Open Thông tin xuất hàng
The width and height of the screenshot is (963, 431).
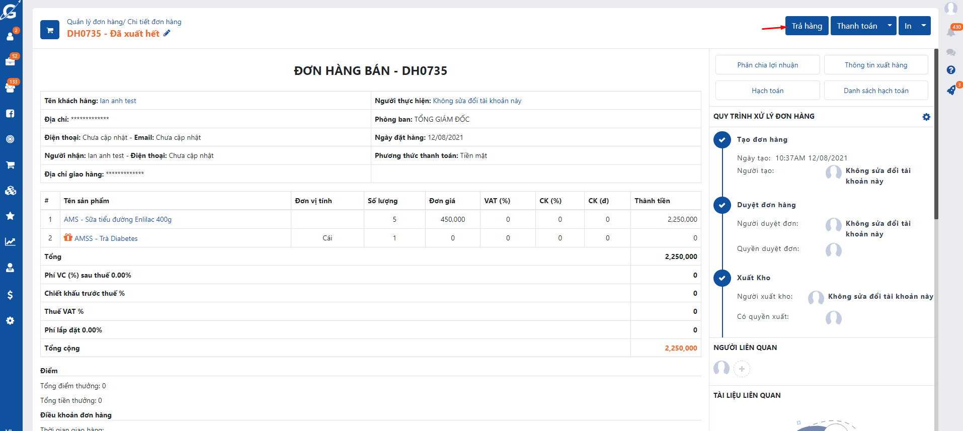875,65
